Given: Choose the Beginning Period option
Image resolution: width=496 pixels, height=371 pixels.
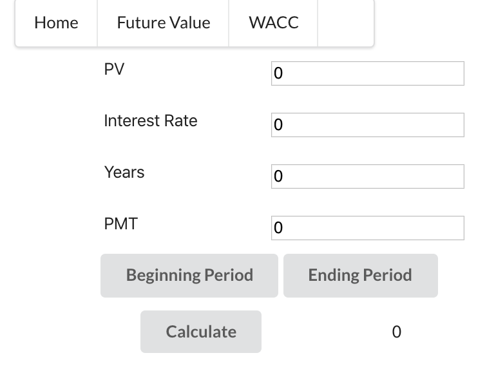Looking at the screenshot, I should pyautogui.click(x=189, y=276).
